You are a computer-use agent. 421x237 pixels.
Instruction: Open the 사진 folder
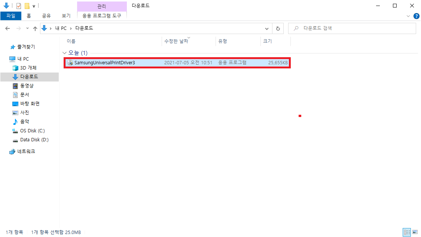[25, 113]
